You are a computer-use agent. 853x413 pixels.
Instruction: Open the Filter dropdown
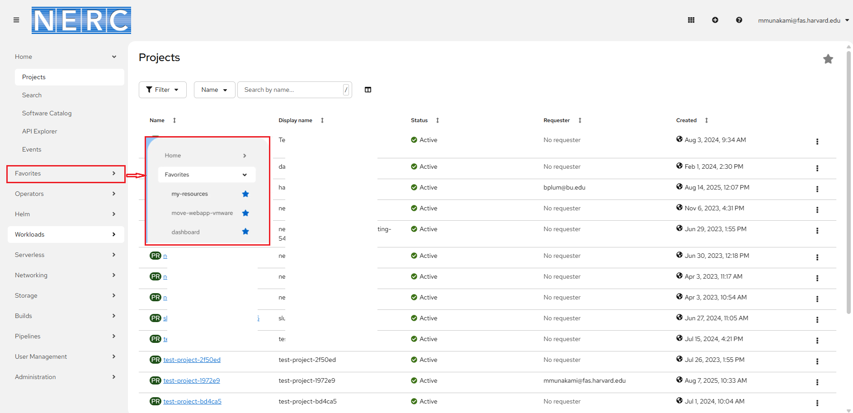click(162, 90)
